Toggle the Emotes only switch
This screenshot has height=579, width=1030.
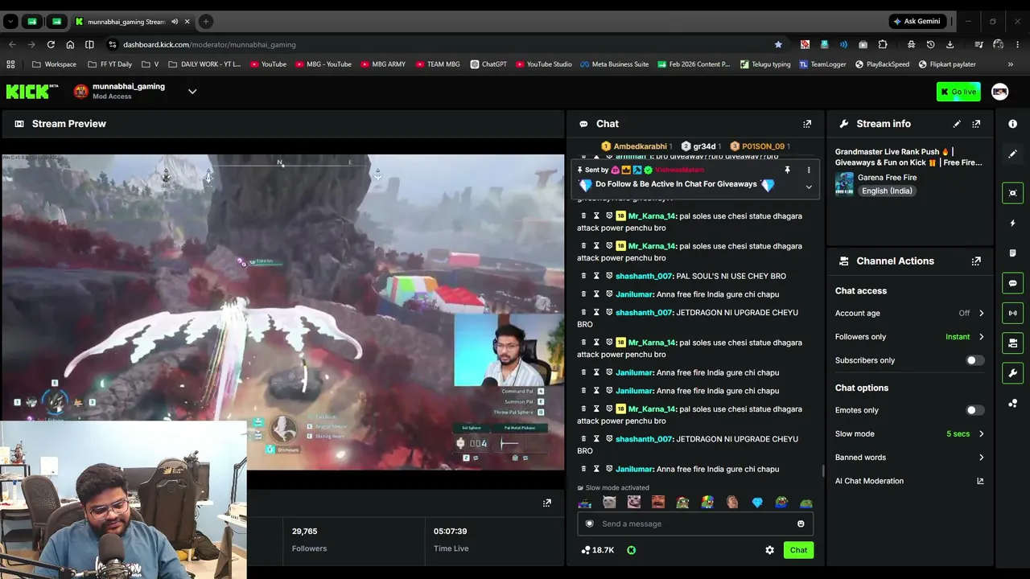[974, 410]
